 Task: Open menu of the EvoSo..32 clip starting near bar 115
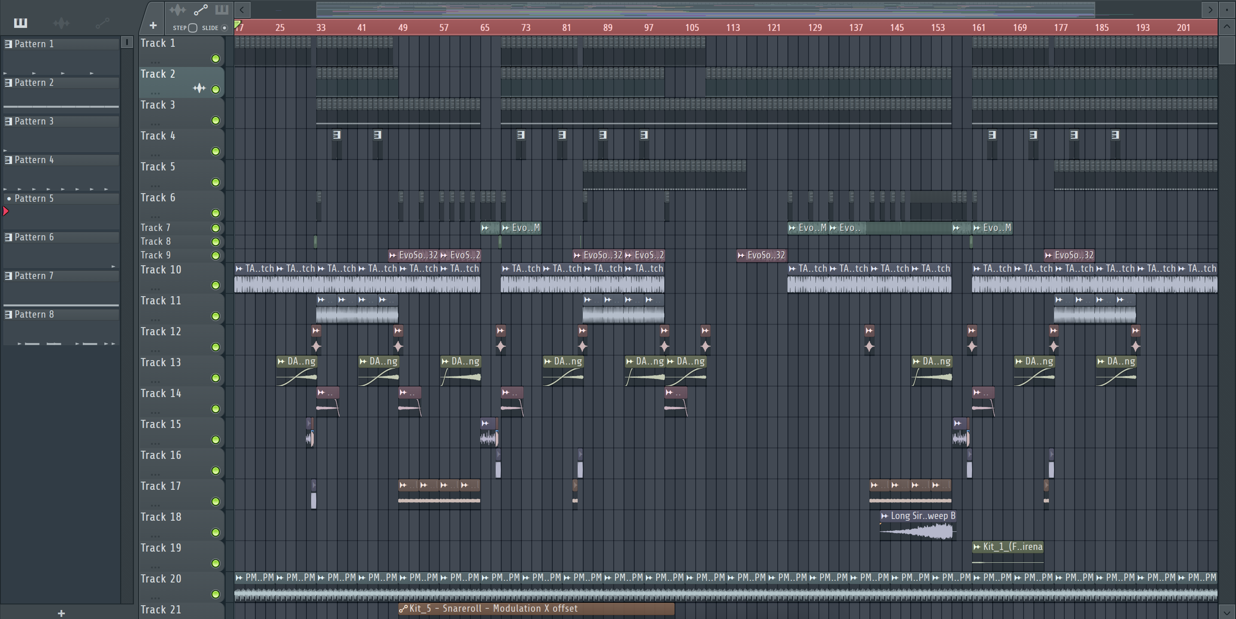coord(742,255)
